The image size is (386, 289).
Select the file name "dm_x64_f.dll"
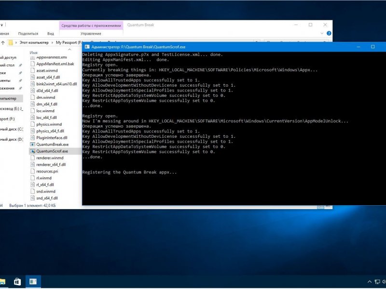point(47,104)
